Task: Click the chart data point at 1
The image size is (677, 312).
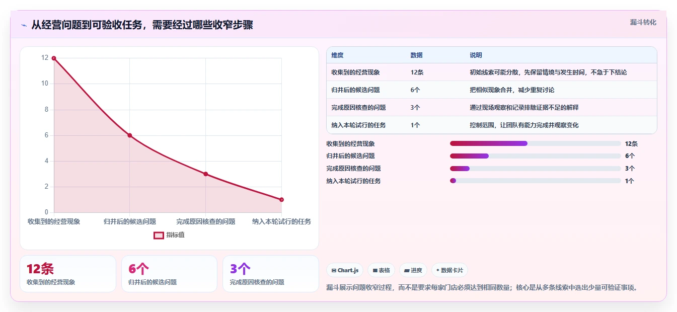Action: click(x=281, y=200)
